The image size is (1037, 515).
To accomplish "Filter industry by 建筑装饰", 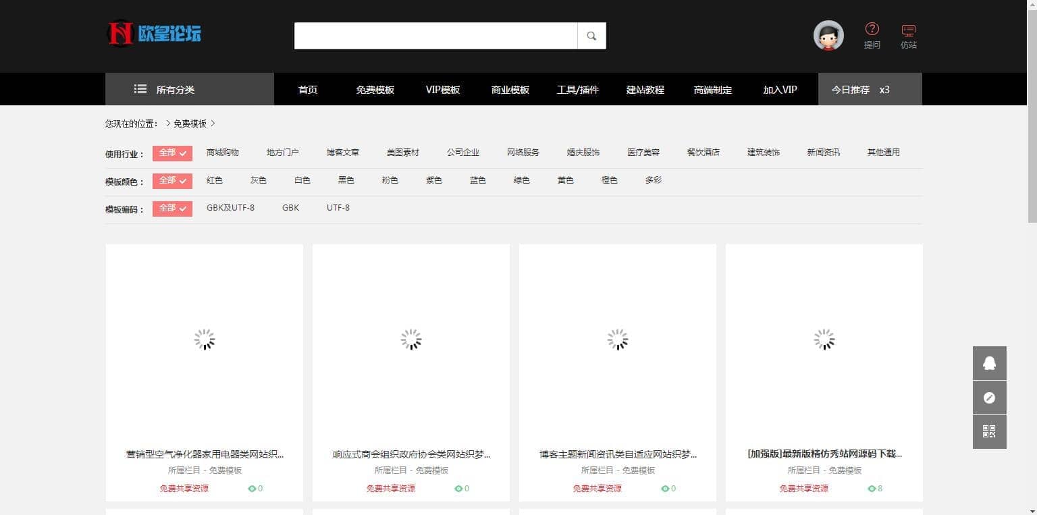I will [764, 153].
